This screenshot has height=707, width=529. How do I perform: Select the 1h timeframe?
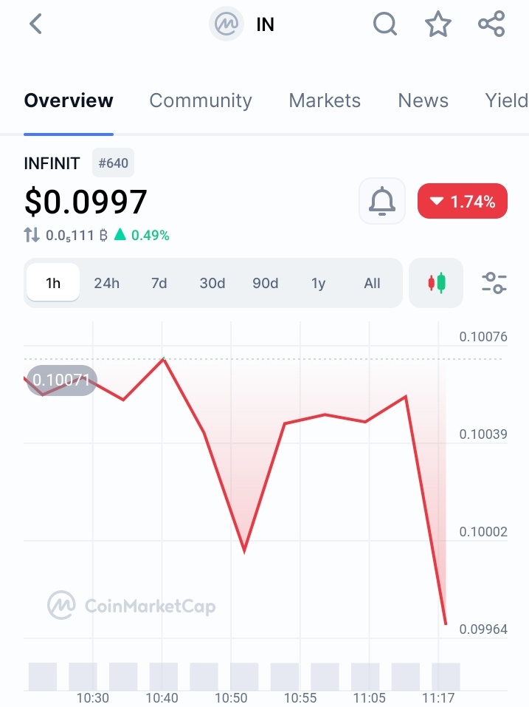(x=53, y=283)
